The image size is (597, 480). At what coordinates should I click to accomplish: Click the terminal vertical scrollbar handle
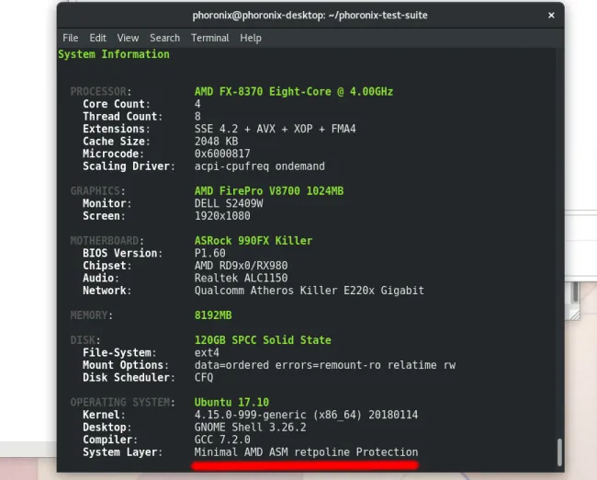pyautogui.click(x=559, y=452)
